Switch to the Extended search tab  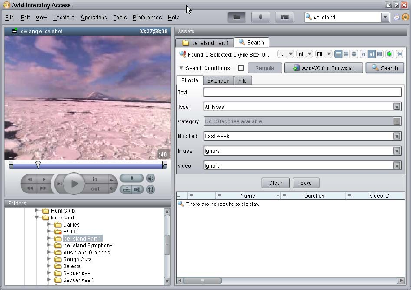[218, 81]
